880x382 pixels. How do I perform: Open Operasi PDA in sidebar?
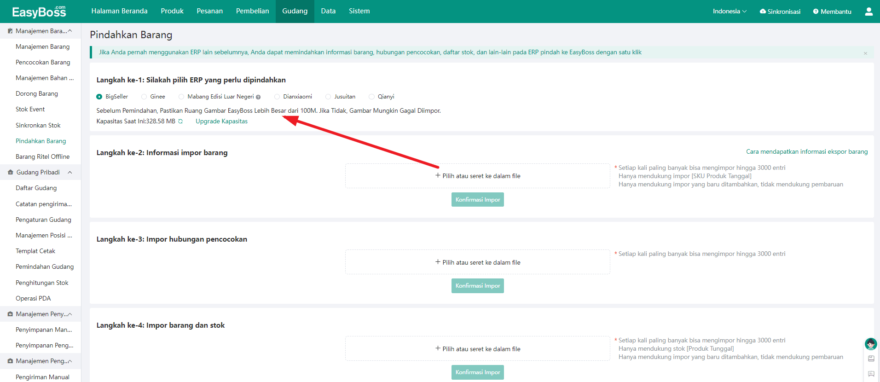(x=33, y=298)
